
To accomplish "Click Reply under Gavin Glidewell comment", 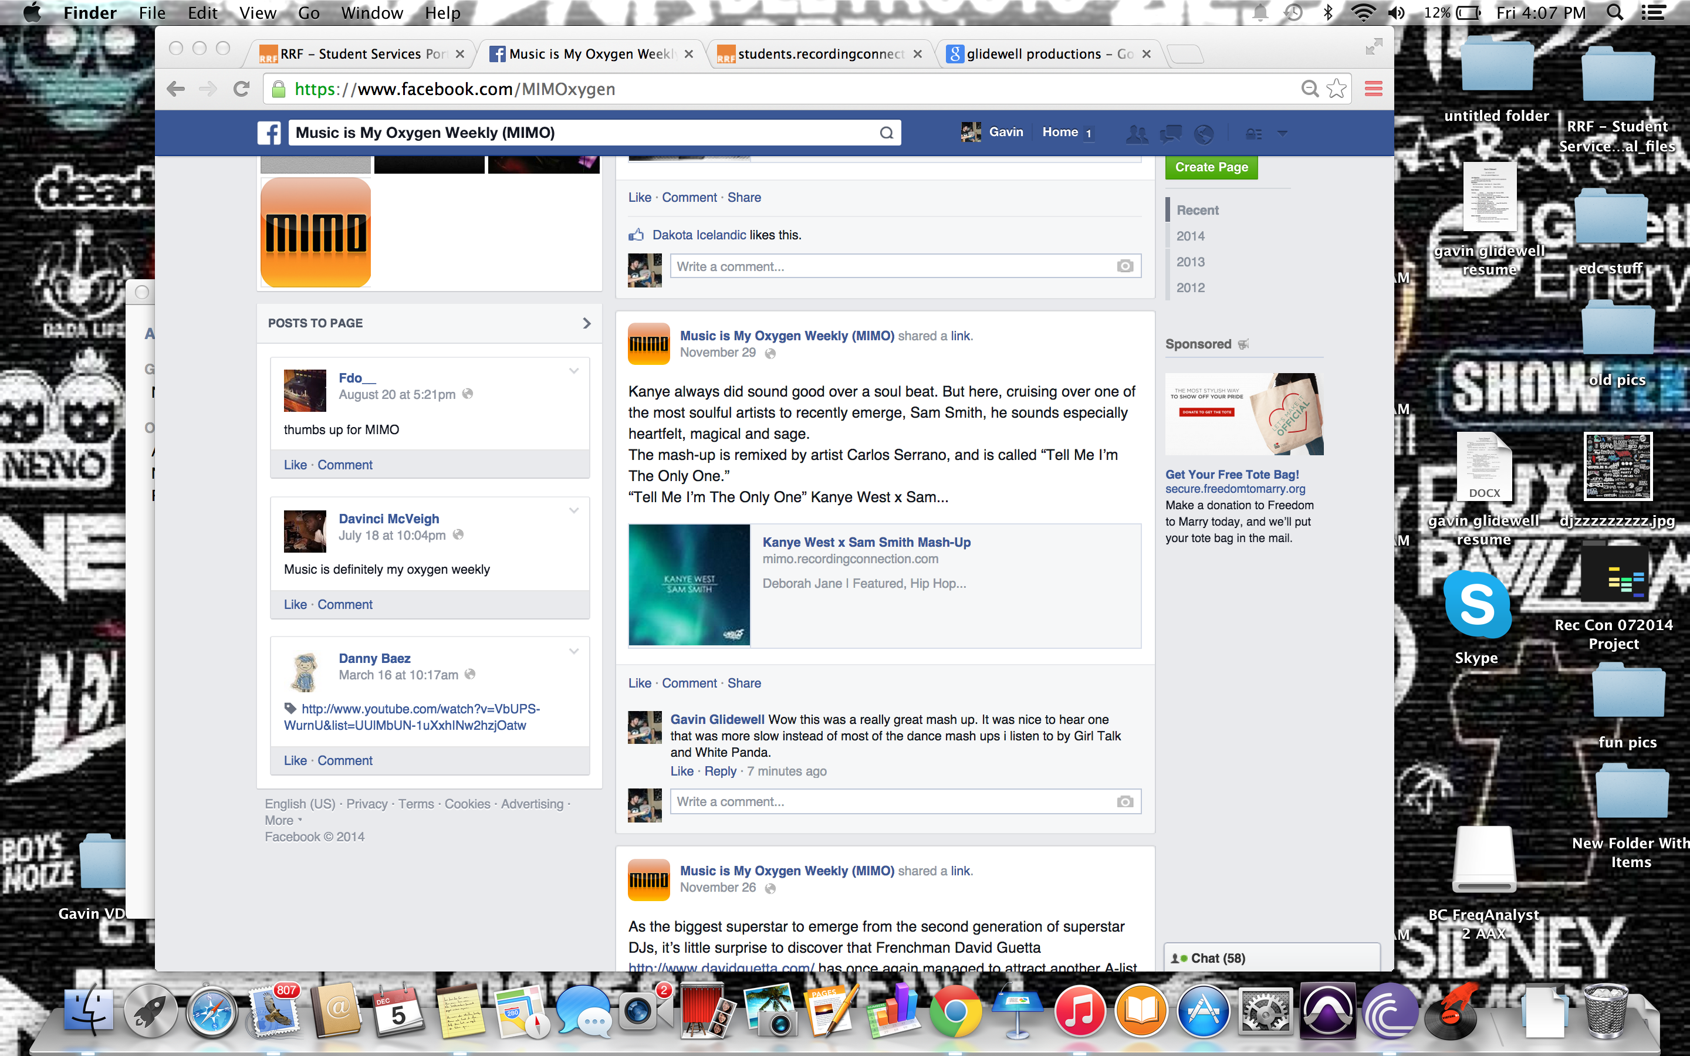I will coord(720,771).
